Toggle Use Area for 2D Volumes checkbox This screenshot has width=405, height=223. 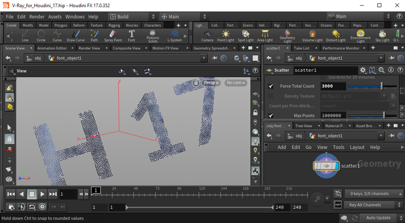(323, 77)
